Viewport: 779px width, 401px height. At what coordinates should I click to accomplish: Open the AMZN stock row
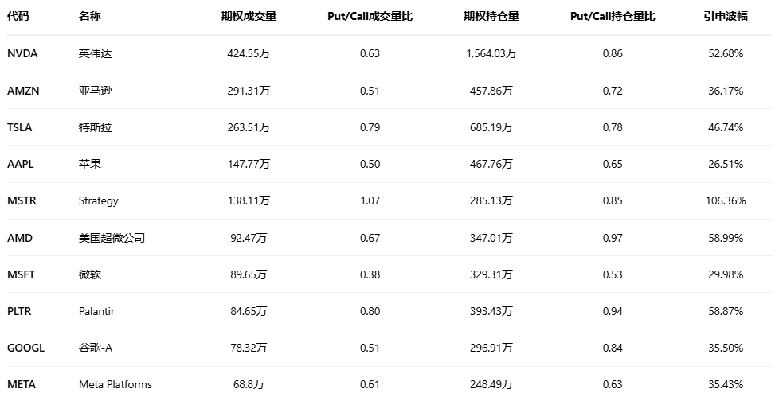pos(23,91)
